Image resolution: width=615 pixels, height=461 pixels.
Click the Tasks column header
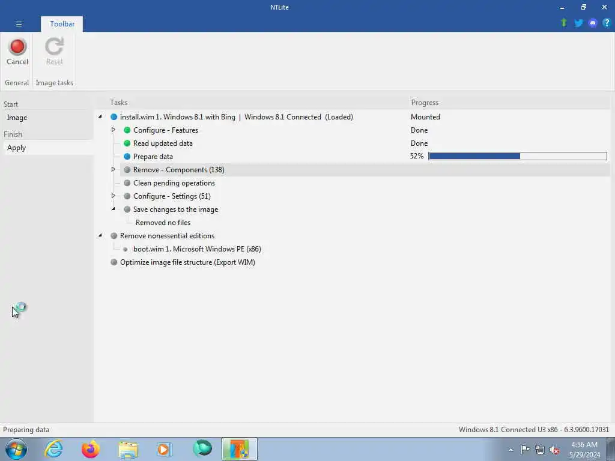pyautogui.click(x=118, y=103)
